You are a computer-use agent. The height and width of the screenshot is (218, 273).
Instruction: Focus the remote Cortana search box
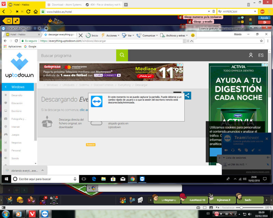(x=45, y=179)
